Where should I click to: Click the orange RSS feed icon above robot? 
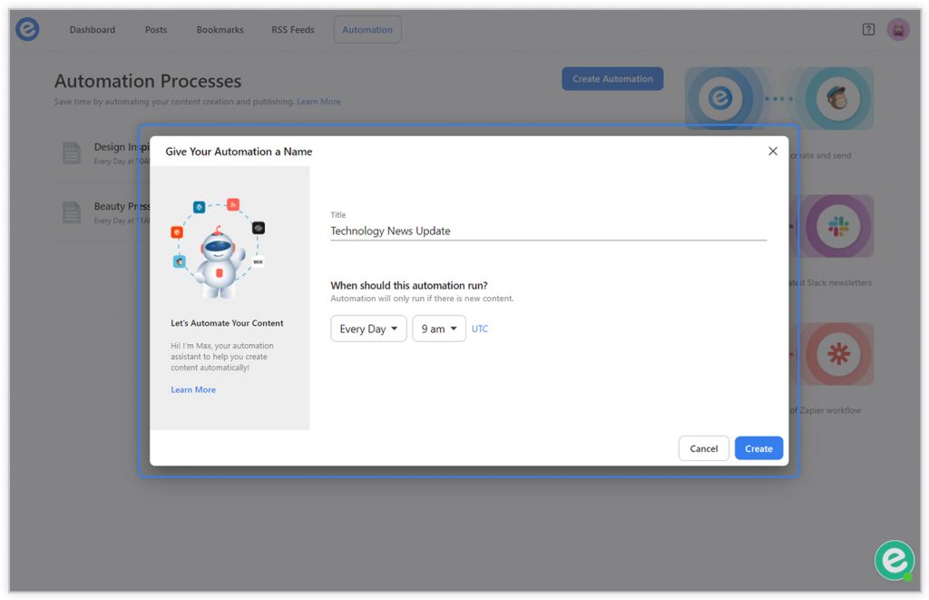(x=233, y=204)
